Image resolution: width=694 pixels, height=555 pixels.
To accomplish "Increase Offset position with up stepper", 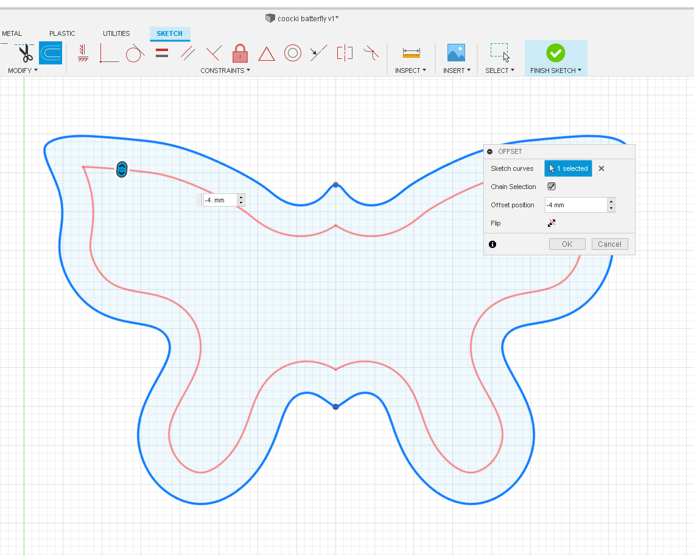I will (611, 201).
